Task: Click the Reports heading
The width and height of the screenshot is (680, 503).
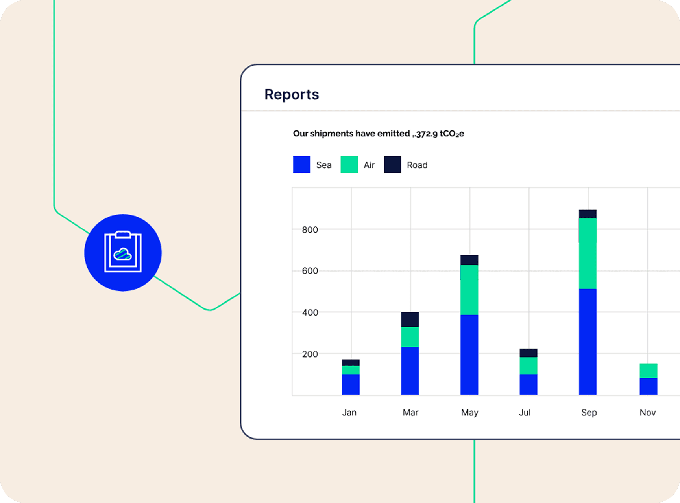Action: pos(292,95)
